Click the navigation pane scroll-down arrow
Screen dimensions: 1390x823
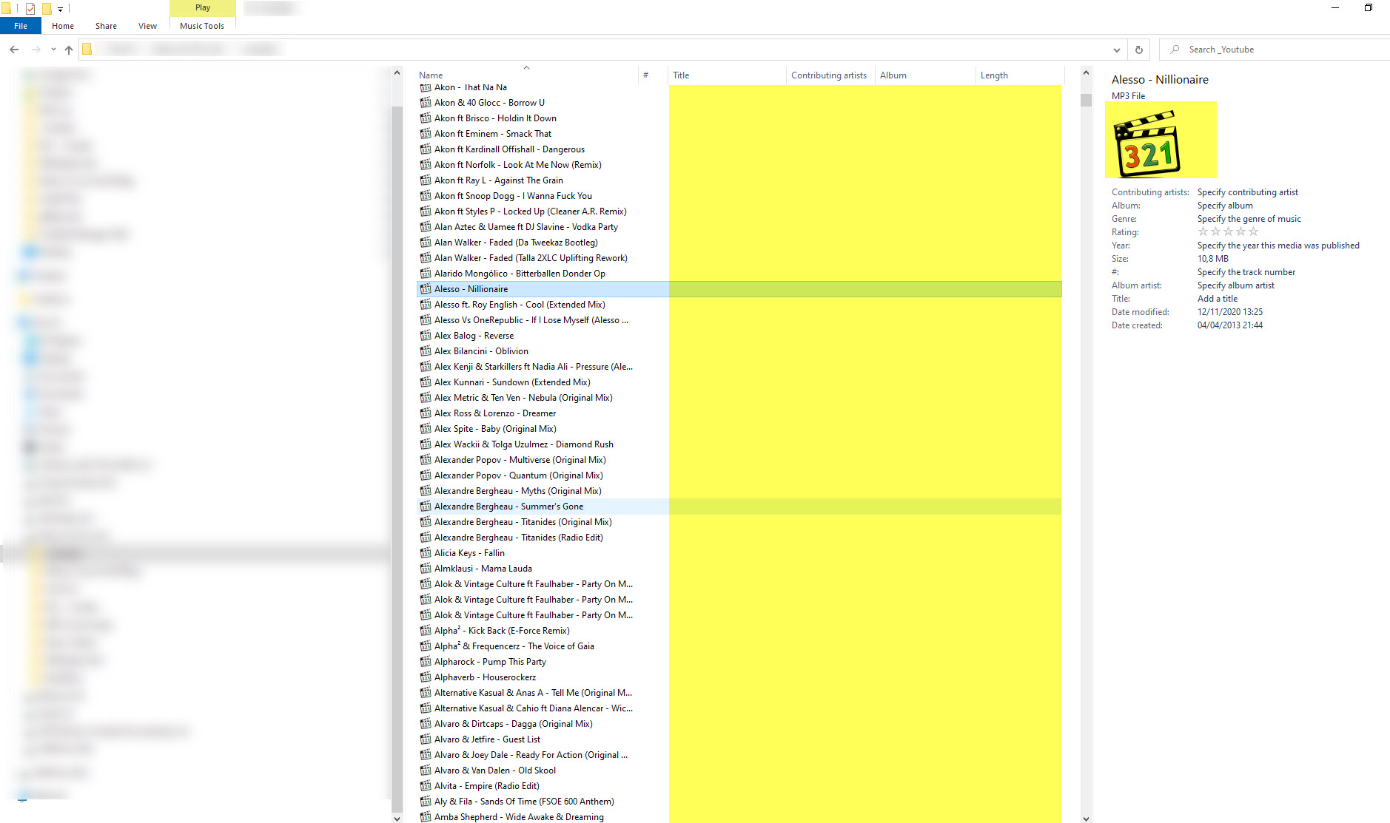[397, 818]
